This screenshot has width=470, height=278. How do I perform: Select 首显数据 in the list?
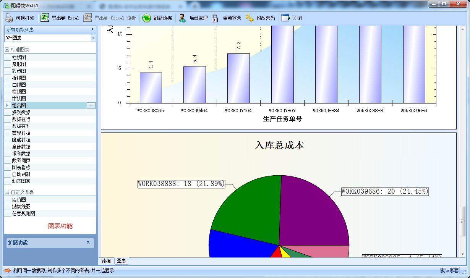point(50,133)
